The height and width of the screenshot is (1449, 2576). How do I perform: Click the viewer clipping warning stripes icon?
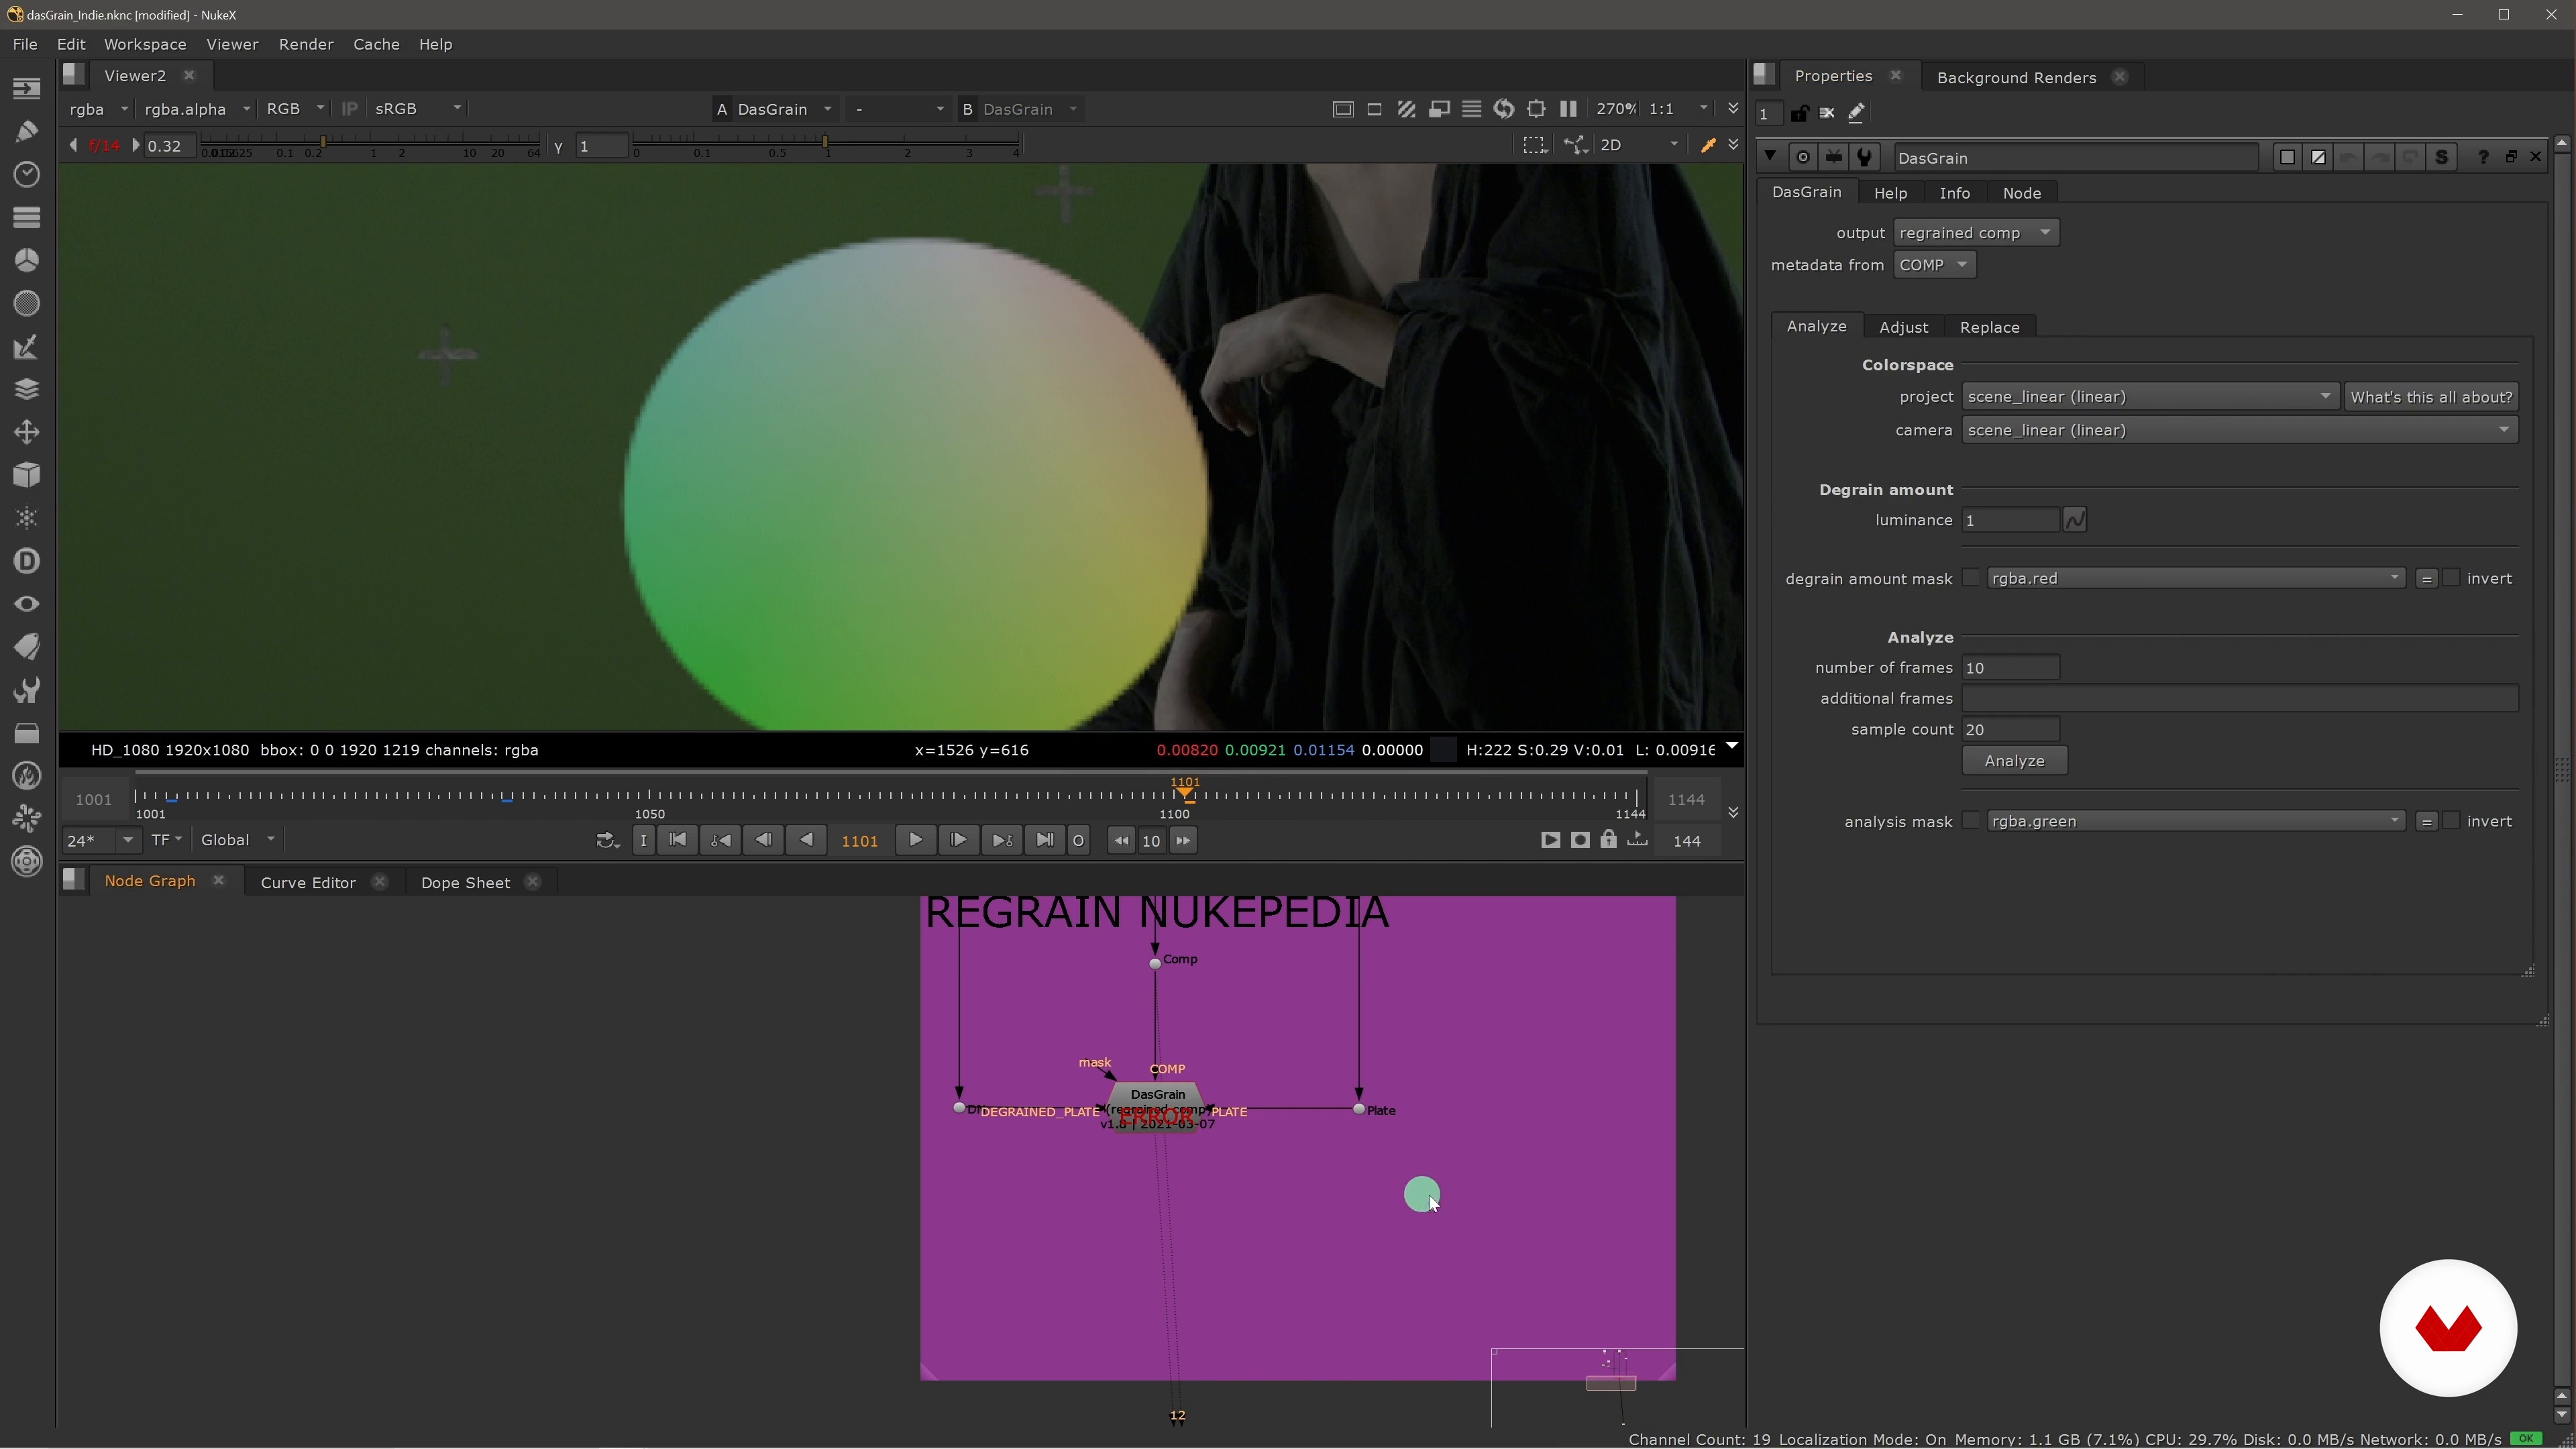[x=1407, y=109]
